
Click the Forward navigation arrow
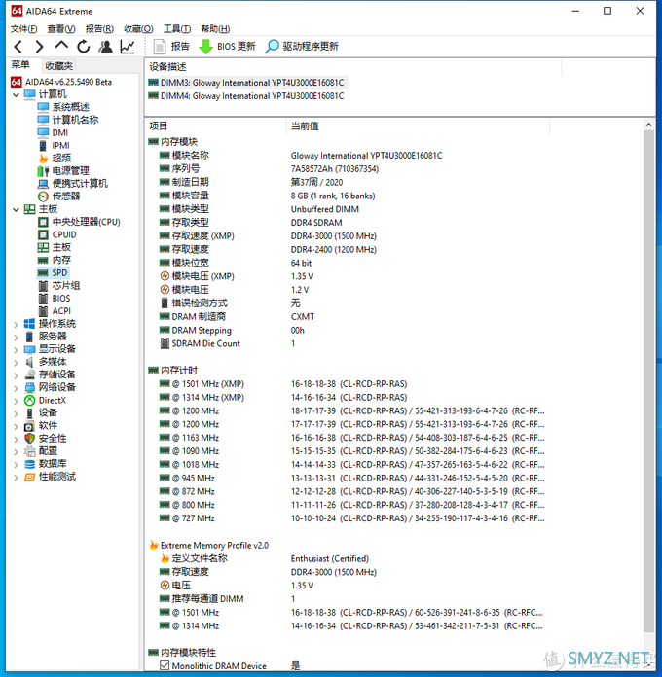[x=39, y=47]
